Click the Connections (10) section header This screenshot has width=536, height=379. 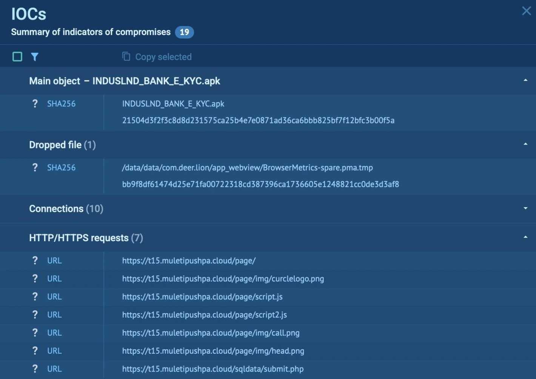[66, 209]
